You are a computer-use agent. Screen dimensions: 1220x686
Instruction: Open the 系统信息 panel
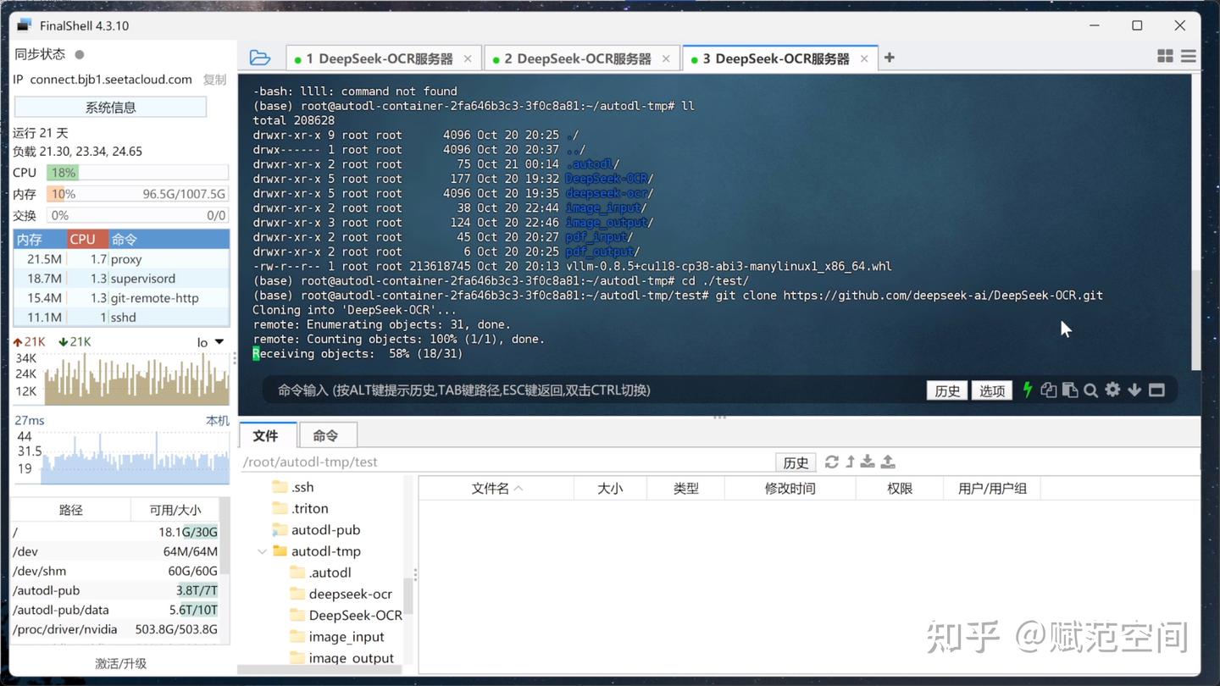pyautogui.click(x=109, y=107)
